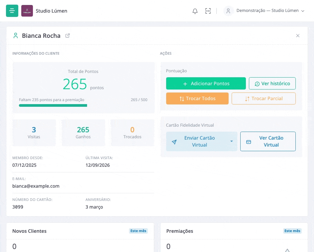The height and width of the screenshot is (252, 314).
Task: Click the Studio Lúmen brand name
Action: [52, 11]
